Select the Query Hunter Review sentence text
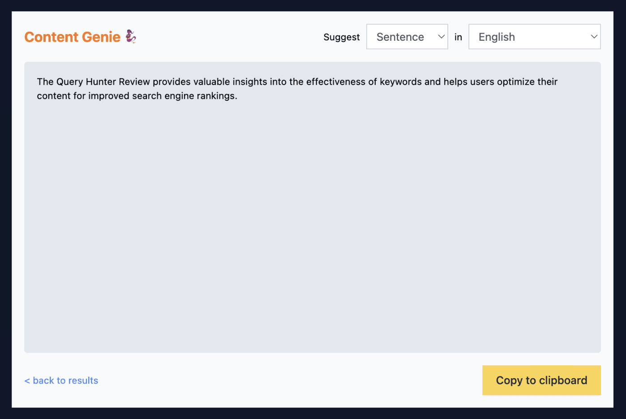This screenshot has width=626, height=419. (297, 88)
